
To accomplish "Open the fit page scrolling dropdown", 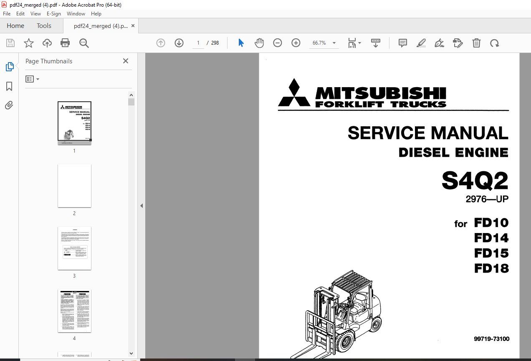I will (354, 43).
